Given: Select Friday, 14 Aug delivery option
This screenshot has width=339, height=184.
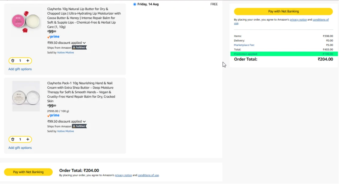Looking at the screenshot, I should coord(135,4).
